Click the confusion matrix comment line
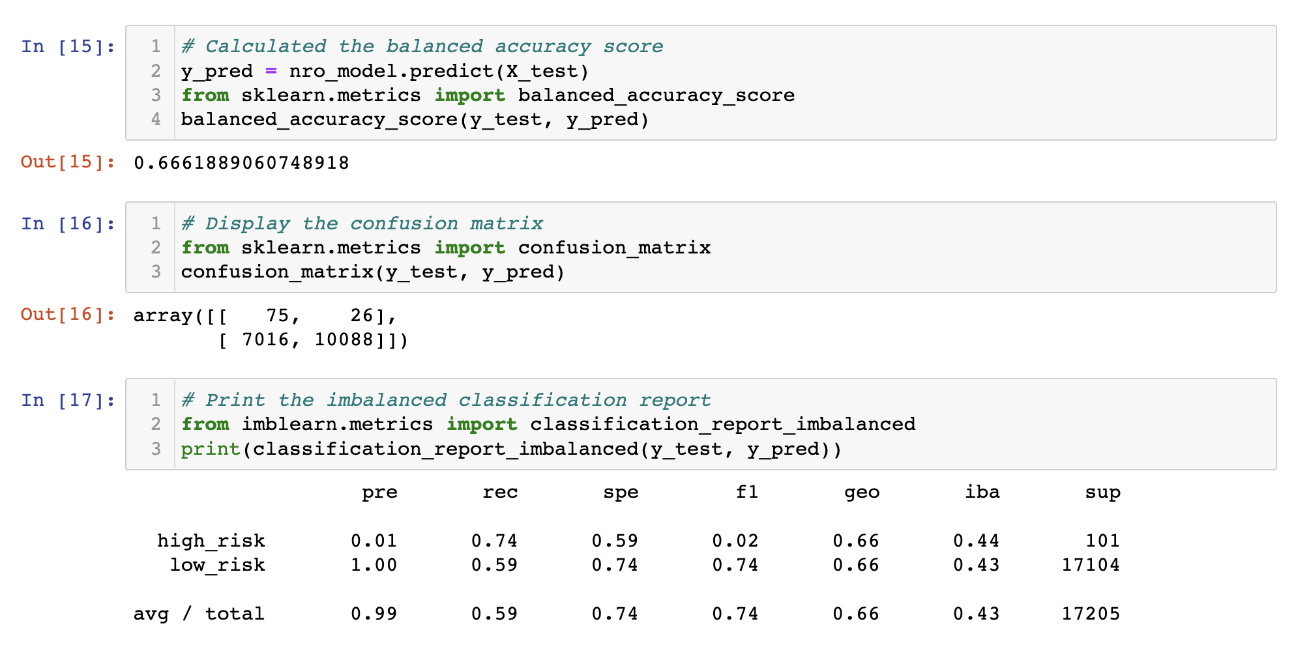Screen dimensions: 1296x645 point(361,223)
